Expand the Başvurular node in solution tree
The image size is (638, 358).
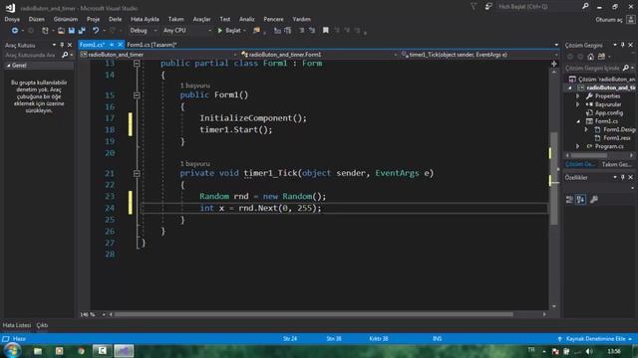[578, 104]
